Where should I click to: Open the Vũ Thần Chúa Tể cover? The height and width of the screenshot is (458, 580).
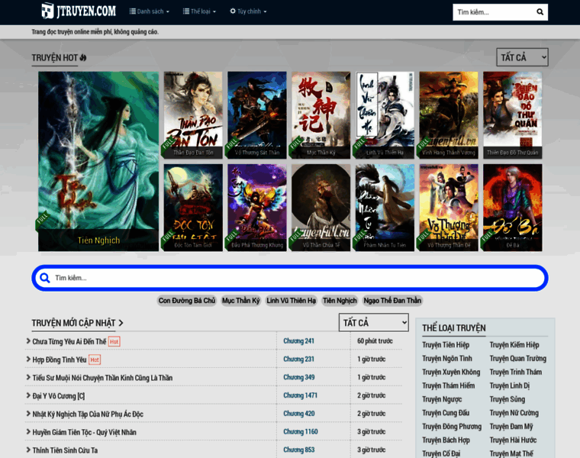point(321,208)
